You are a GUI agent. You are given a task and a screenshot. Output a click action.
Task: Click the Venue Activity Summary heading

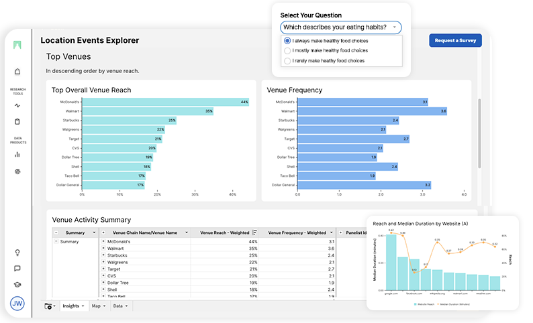pos(91,220)
